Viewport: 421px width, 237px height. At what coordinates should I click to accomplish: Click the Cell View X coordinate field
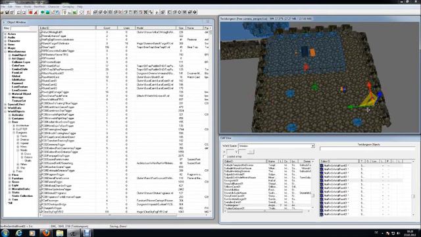pyautogui.click(x=230, y=152)
